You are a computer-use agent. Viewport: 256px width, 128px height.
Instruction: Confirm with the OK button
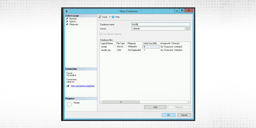click(169, 115)
